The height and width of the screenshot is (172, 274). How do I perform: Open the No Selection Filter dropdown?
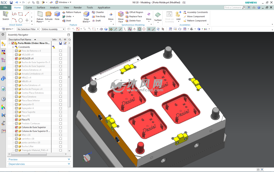coord(28,29)
